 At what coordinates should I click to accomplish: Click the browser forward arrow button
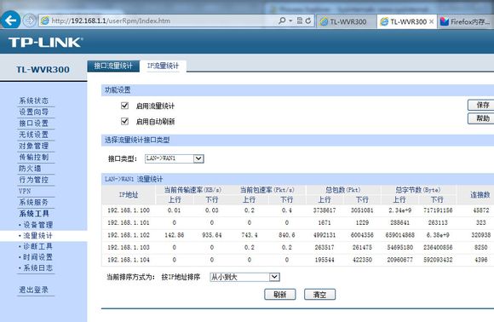click(x=29, y=20)
